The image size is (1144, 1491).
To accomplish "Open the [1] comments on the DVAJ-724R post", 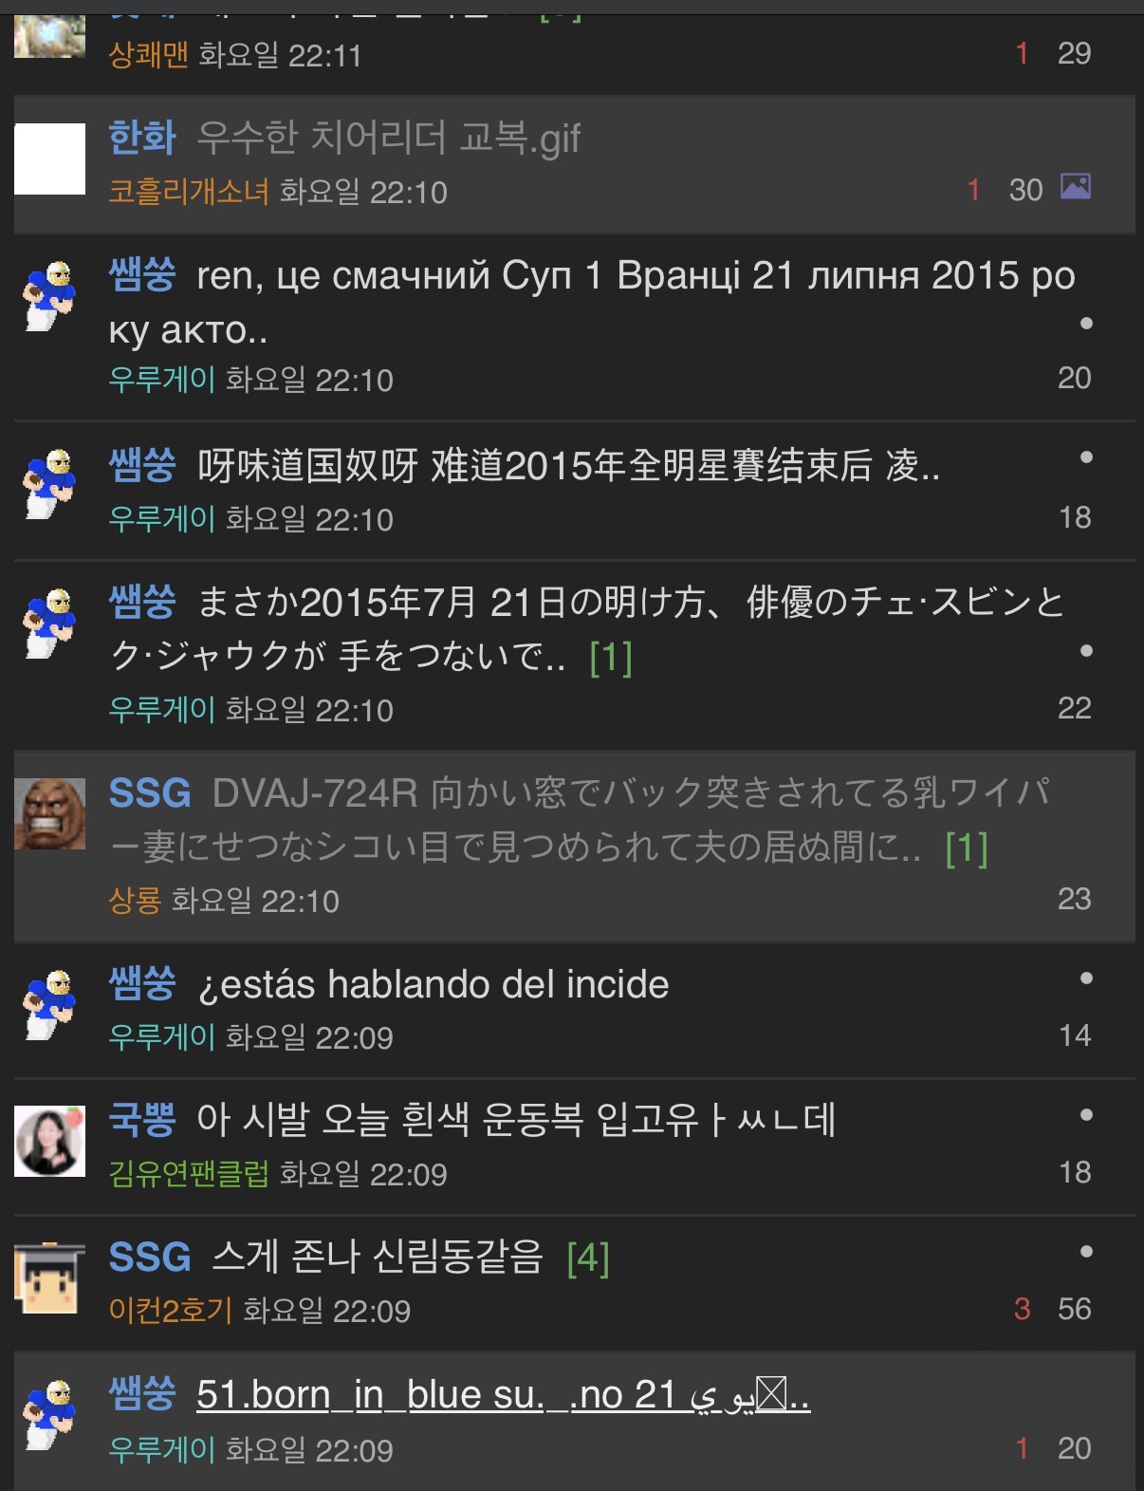I will point(967,848).
